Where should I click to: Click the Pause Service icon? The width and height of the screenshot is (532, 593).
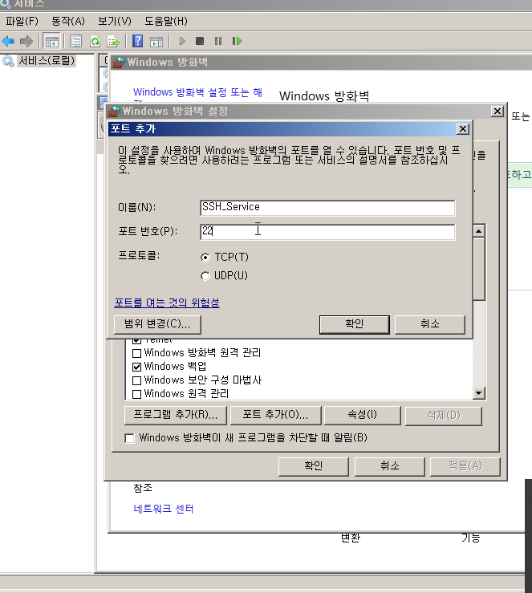(218, 41)
